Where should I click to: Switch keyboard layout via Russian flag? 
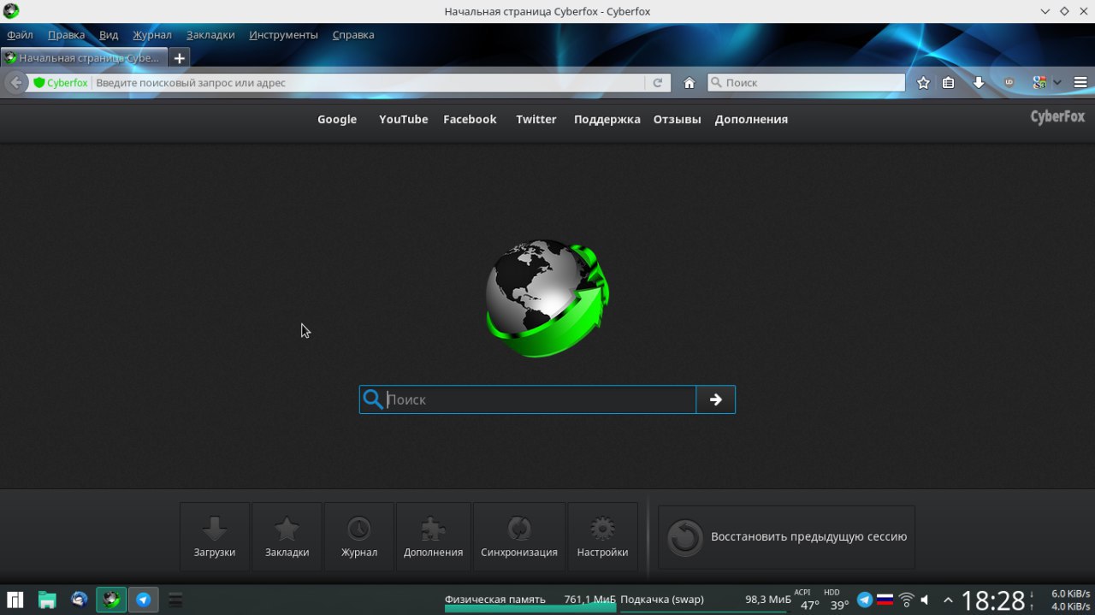pos(885,600)
